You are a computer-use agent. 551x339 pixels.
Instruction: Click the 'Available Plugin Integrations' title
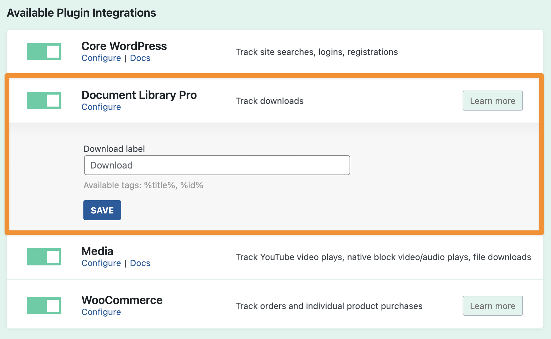[81, 13]
